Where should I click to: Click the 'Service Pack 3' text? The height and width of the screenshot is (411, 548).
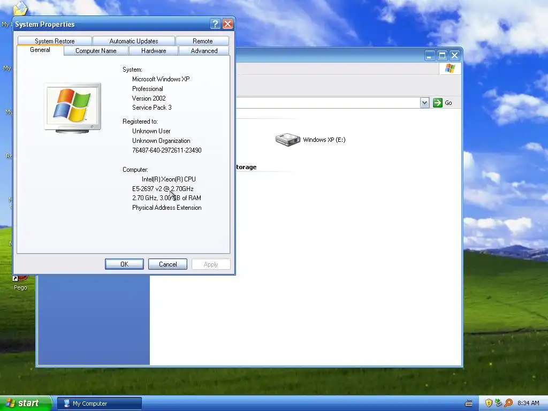(151, 108)
